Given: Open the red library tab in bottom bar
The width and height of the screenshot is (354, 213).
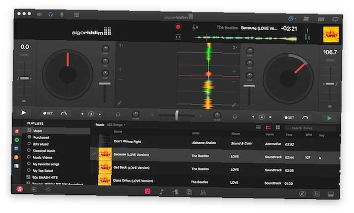Looking at the screenshot, I should (147, 191).
